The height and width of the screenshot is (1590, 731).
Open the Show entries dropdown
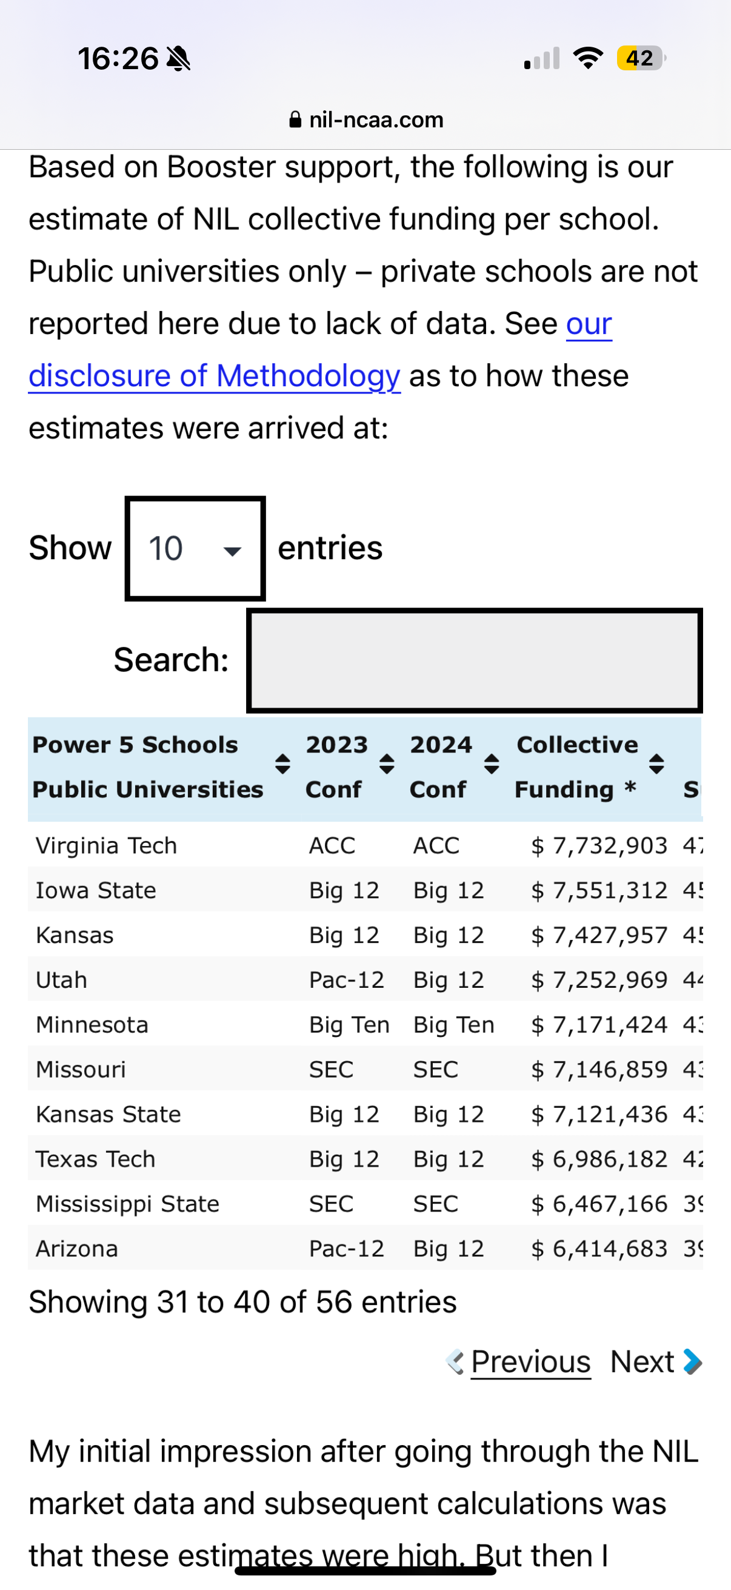pyautogui.click(x=196, y=548)
